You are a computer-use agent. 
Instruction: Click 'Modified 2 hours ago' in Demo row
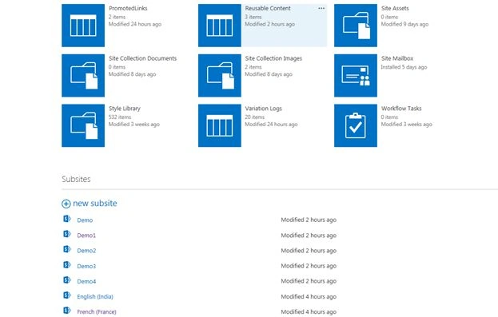(309, 220)
